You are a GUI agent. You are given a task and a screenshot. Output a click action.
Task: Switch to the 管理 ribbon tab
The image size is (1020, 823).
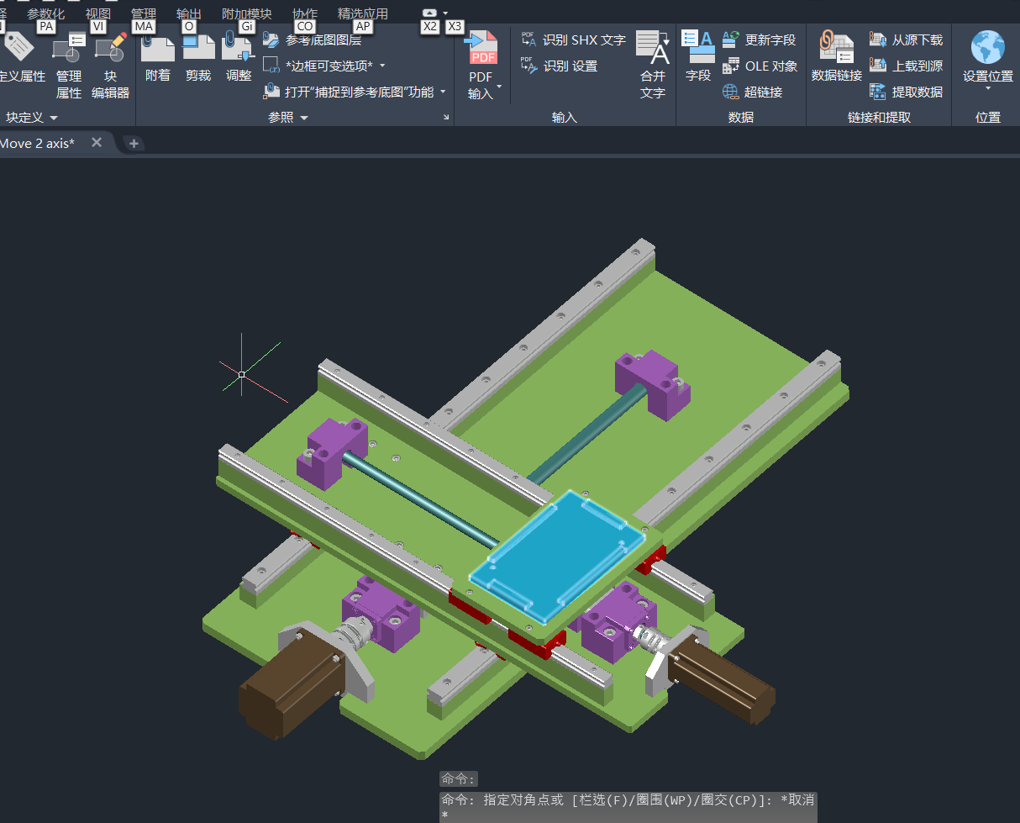(x=144, y=14)
